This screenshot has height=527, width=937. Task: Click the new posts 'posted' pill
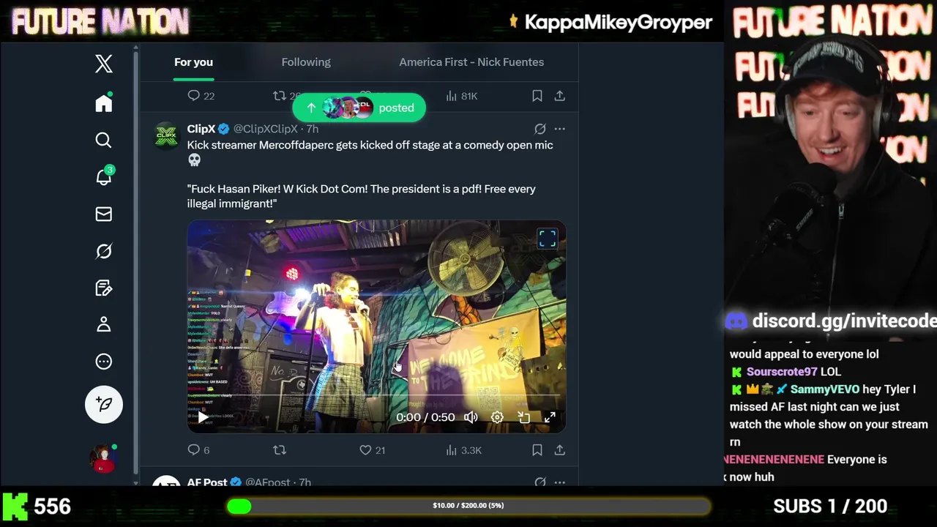coord(359,108)
